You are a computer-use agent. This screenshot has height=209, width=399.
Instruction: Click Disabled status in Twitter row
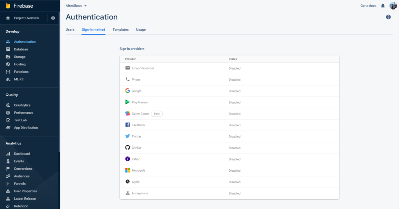point(234,136)
